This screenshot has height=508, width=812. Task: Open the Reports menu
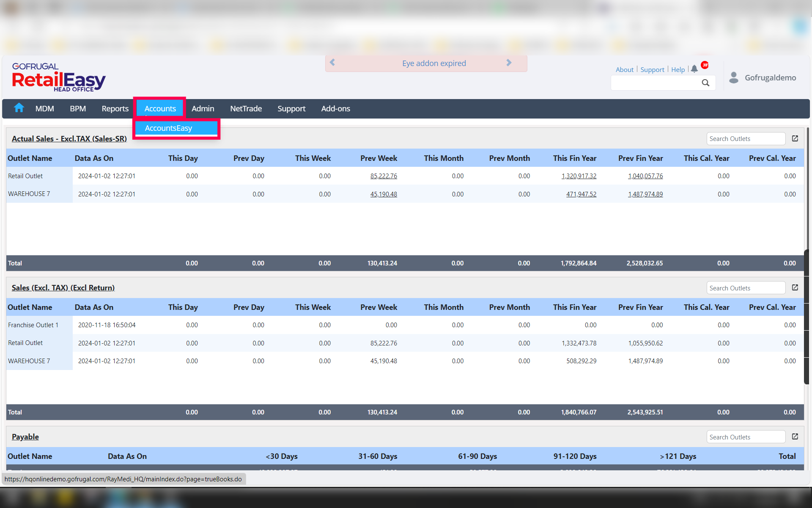tap(115, 108)
